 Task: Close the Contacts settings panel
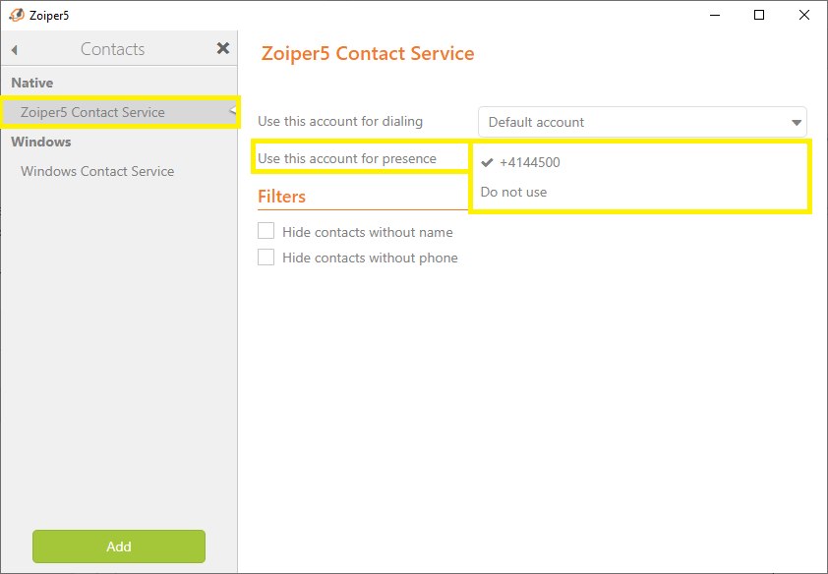223,48
